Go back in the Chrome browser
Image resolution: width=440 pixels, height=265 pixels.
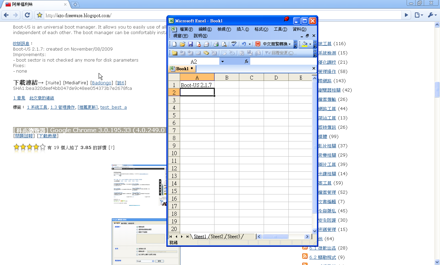coord(6,15)
